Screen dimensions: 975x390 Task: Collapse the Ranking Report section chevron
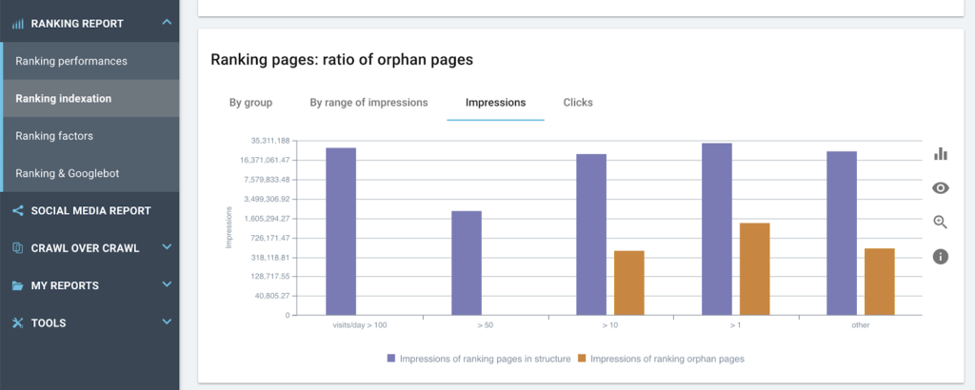[167, 22]
